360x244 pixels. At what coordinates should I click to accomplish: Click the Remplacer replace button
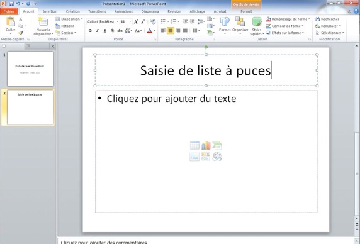point(329,26)
